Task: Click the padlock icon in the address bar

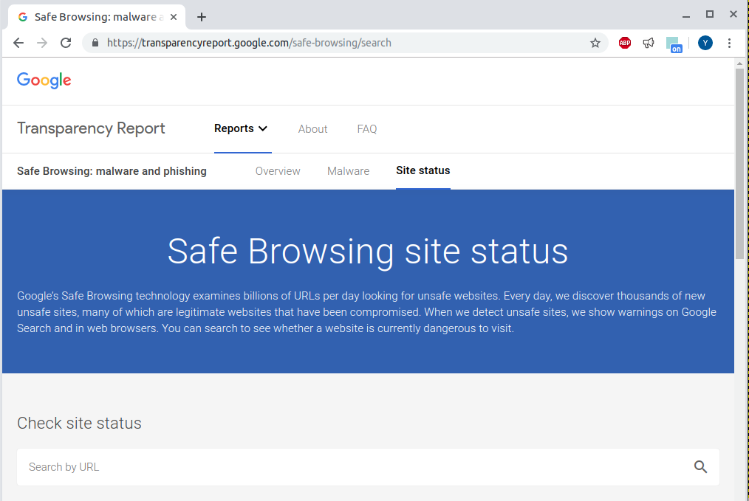Action: [95, 43]
